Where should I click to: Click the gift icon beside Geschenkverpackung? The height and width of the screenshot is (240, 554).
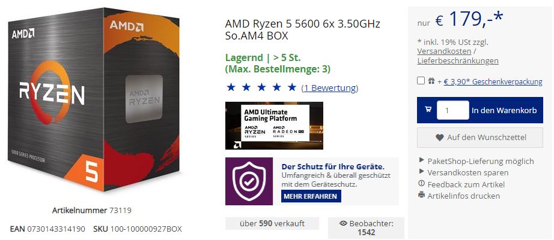431,81
